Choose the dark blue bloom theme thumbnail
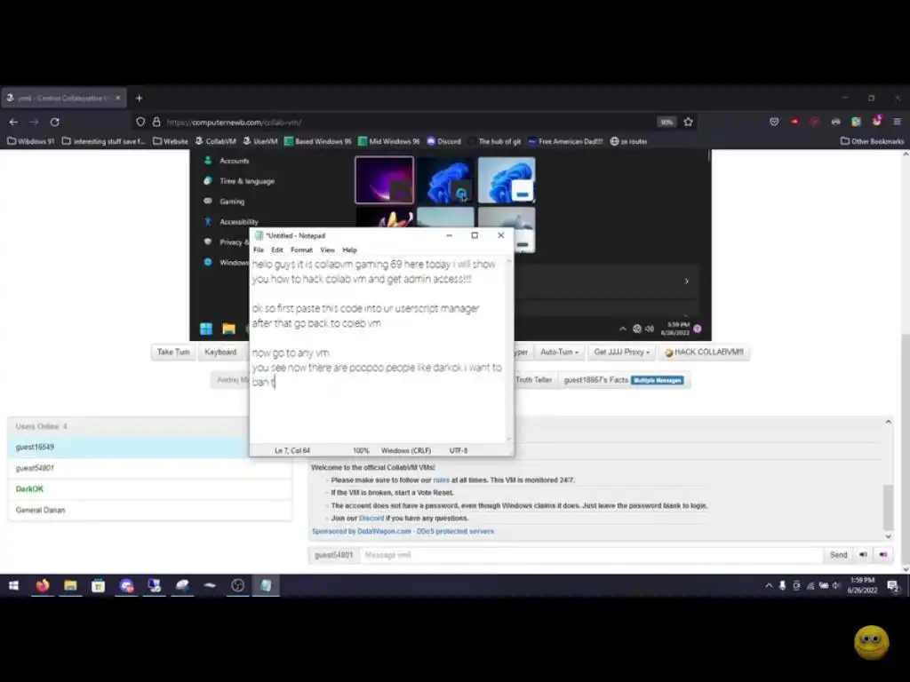Screen dimensions: 910x682 tap(445, 179)
